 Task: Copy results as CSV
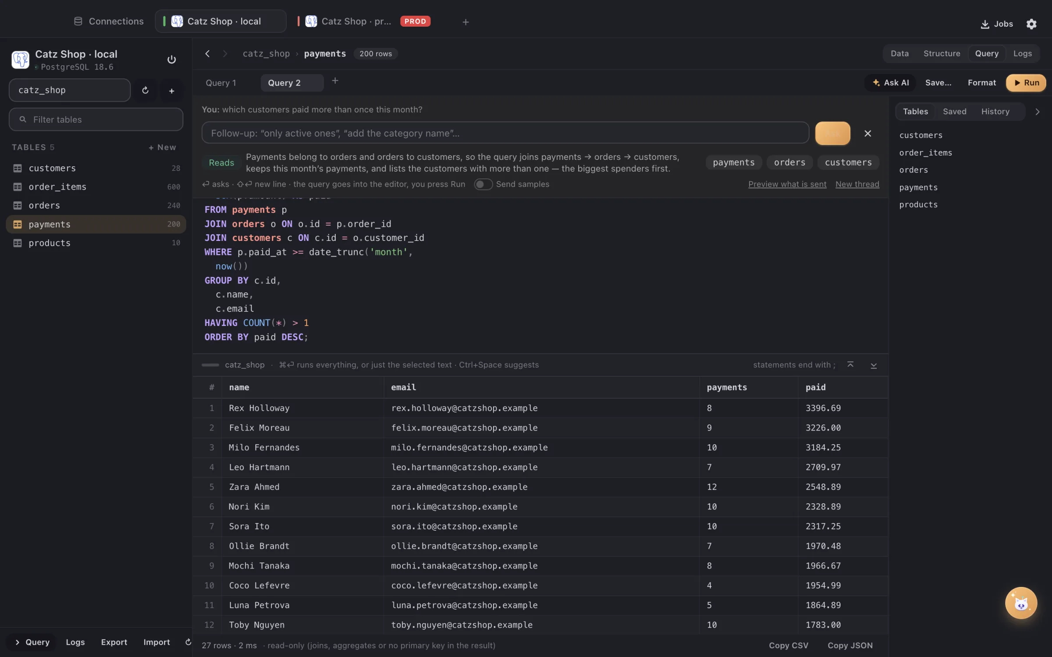(788, 645)
